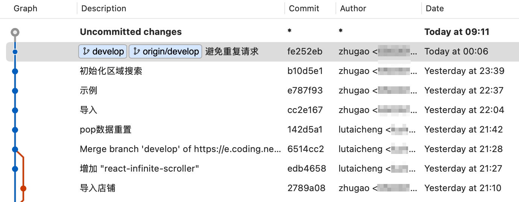Viewport: 519px width, 202px height.
Task: Sort by the Graph column header
Action: 26,8
